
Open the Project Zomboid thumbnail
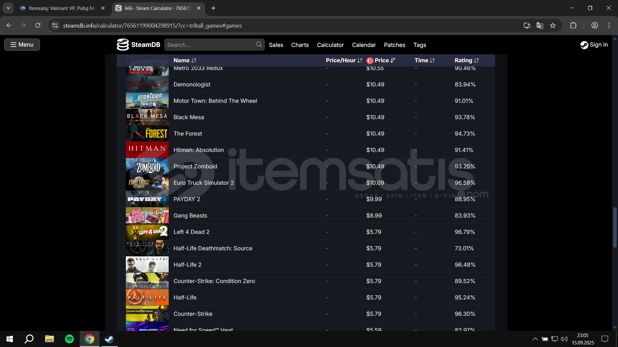click(x=147, y=166)
